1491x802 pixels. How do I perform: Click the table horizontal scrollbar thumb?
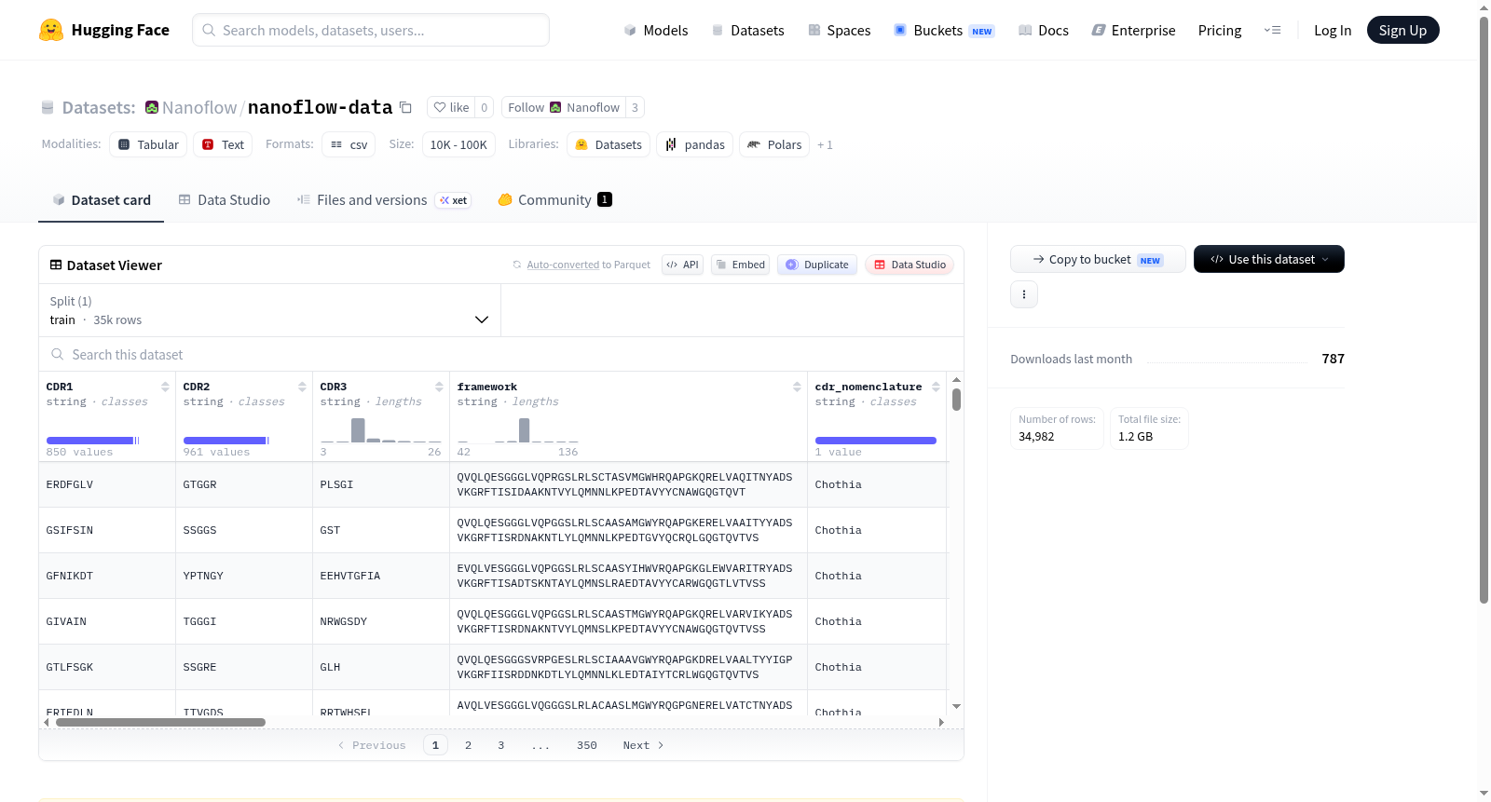160,722
